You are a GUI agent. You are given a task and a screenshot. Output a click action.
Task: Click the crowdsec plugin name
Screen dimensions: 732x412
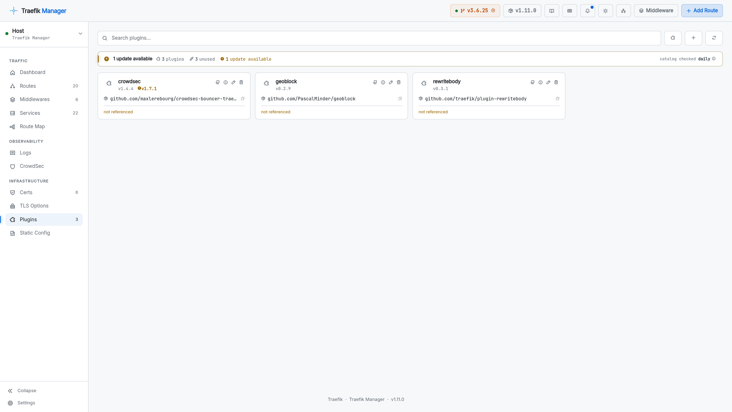point(129,82)
